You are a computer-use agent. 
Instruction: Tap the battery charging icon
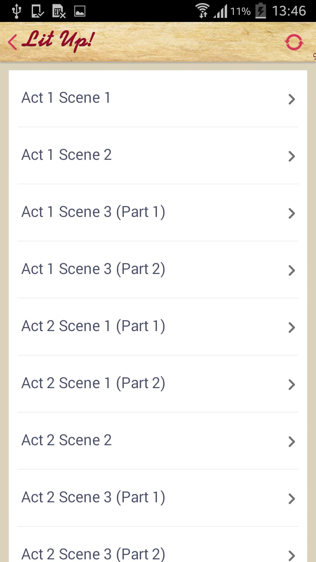click(260, 11)
